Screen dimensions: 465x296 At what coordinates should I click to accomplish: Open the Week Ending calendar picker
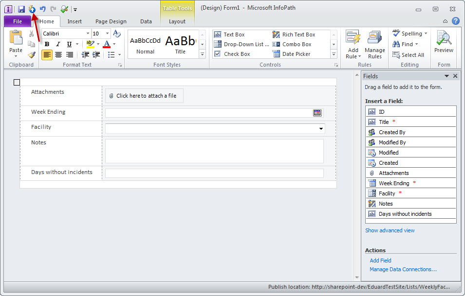point(317,113)
